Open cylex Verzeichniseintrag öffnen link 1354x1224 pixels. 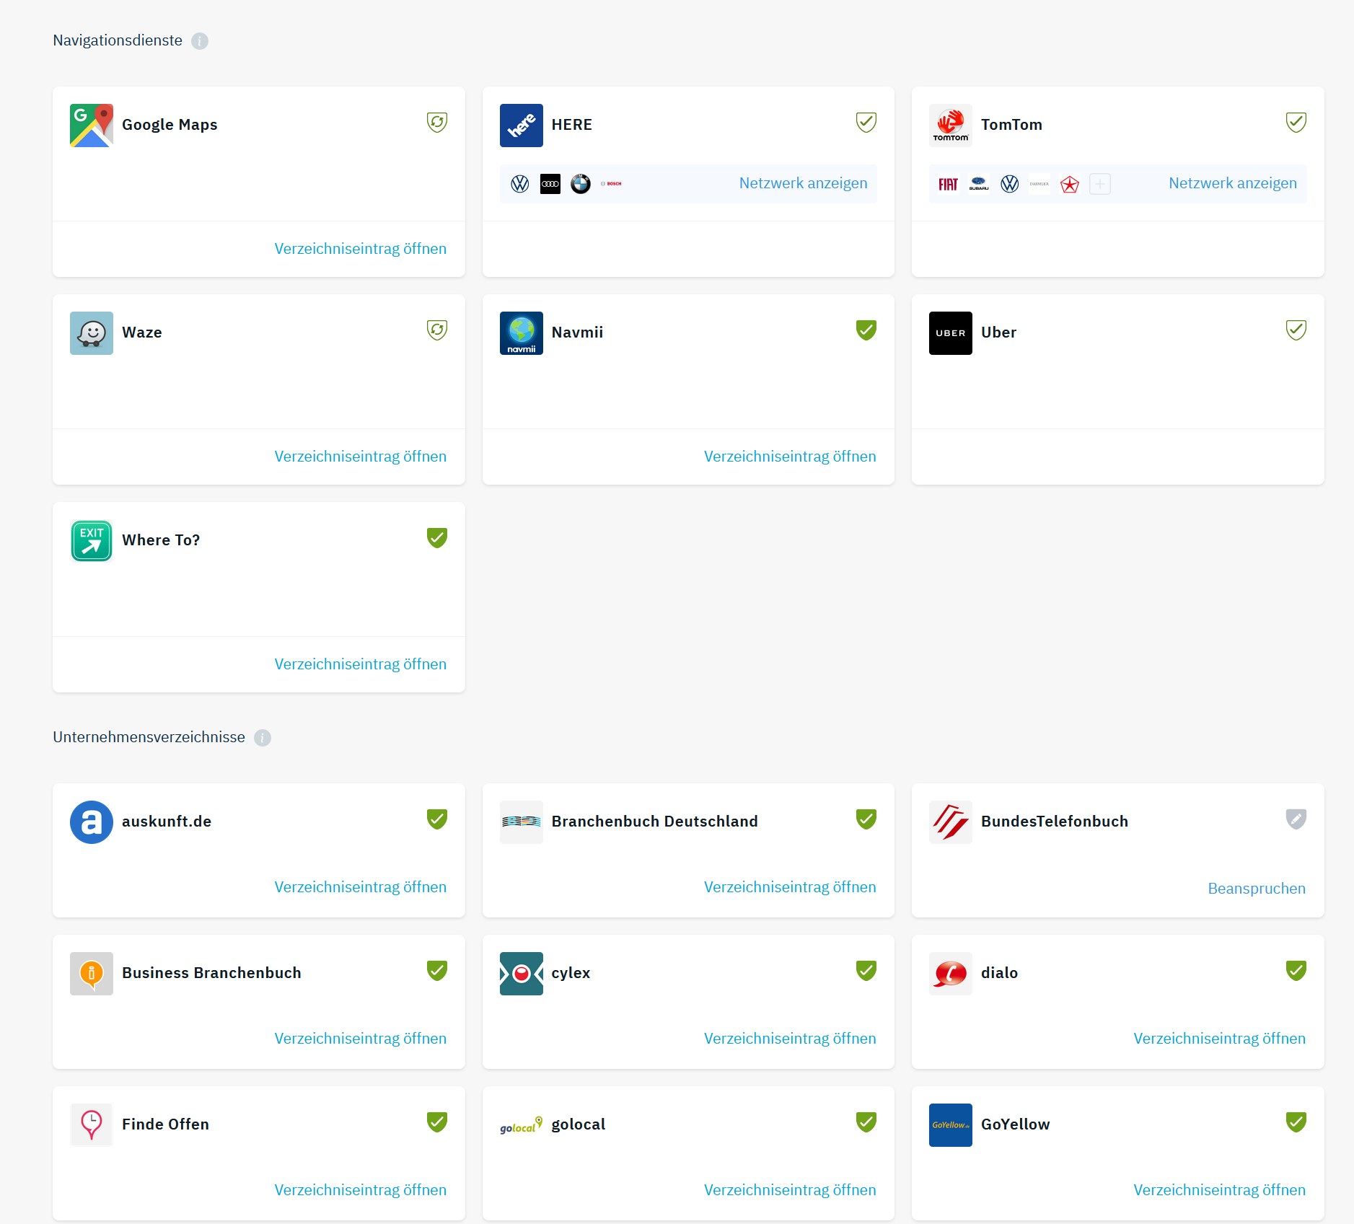(x=790, y=1039)
